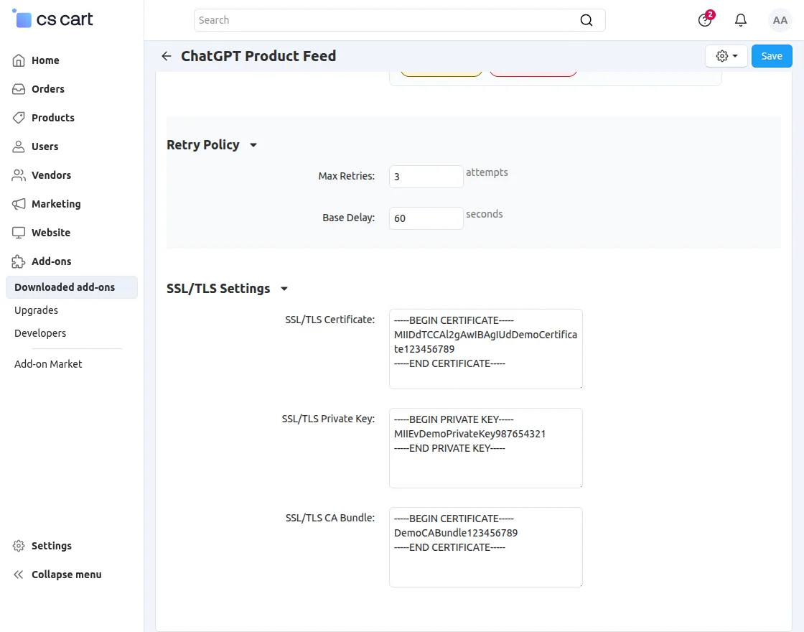804x632 pixels.
Task: Visit the Add-on Market
Action: point(48,364)
